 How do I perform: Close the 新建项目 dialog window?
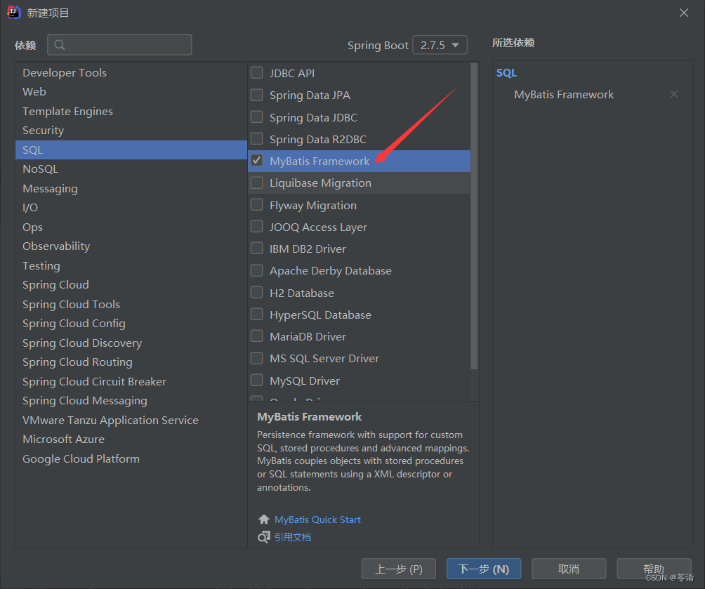click(684, 13)
